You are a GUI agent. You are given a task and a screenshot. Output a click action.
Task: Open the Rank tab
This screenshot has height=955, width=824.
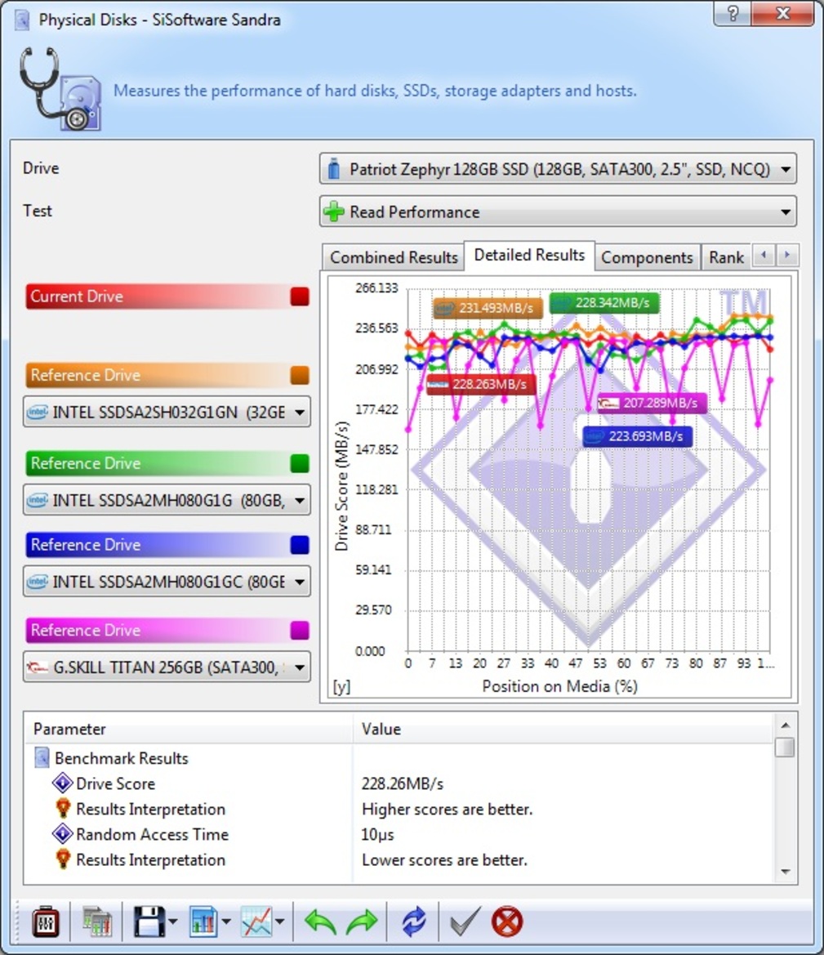726,257
